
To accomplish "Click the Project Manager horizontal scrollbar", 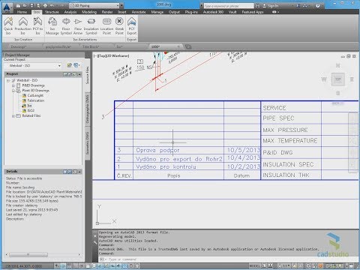I will [x=43, y=255].
